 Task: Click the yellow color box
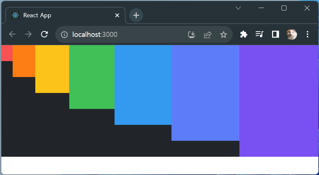52,69
